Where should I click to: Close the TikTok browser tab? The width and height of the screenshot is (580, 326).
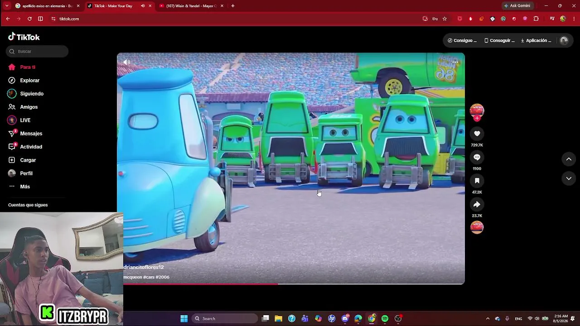tap(150, 6)
